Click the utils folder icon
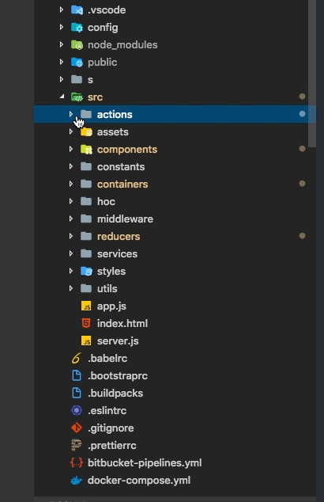 tap(86, 288)
